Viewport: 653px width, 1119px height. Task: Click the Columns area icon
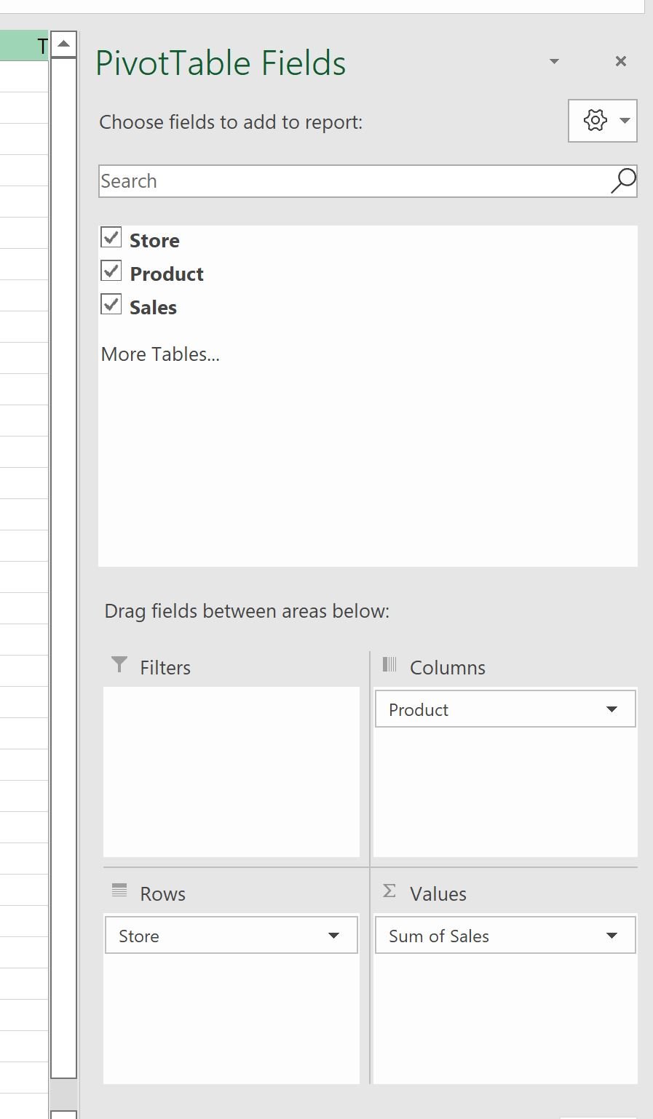(389, 664)
